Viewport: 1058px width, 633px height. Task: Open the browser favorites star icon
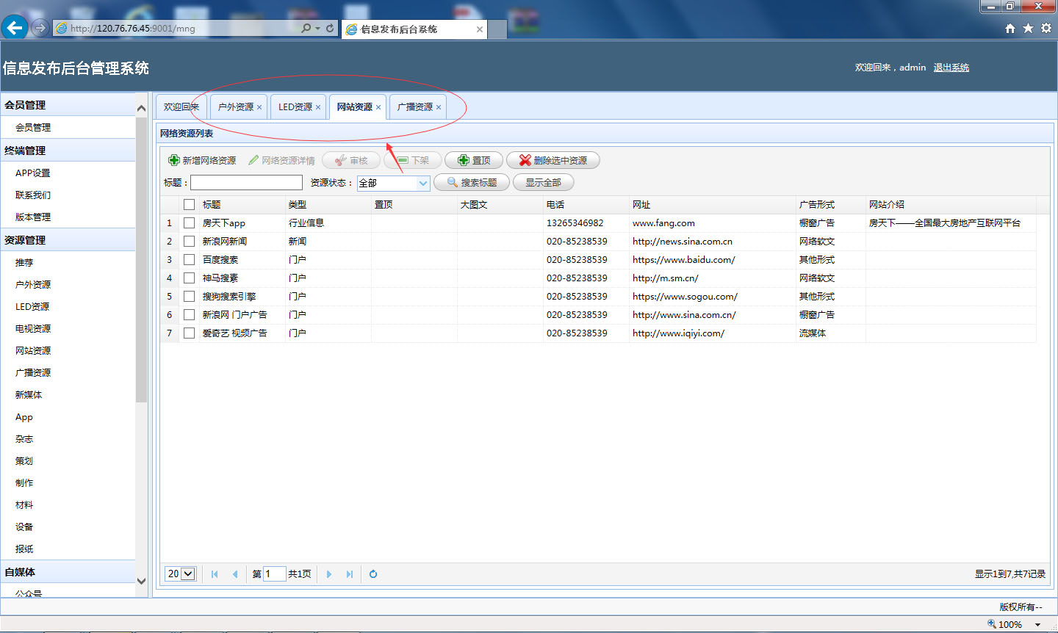1028,28
